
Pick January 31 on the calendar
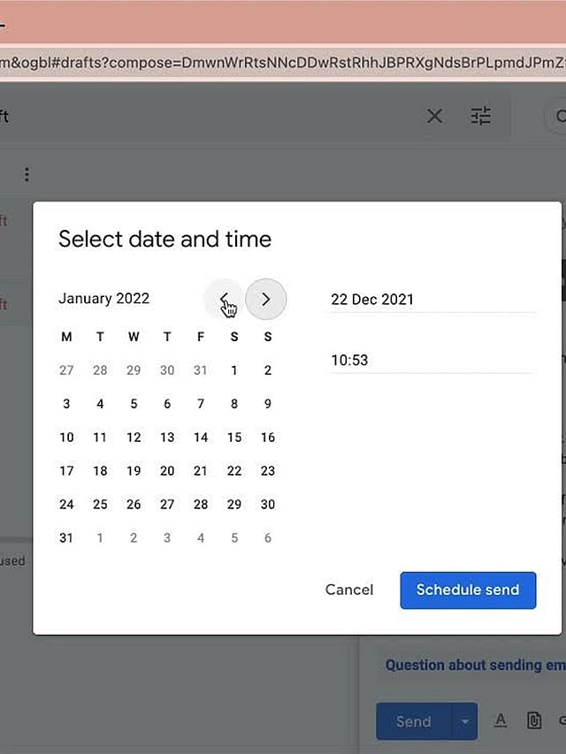66,538
